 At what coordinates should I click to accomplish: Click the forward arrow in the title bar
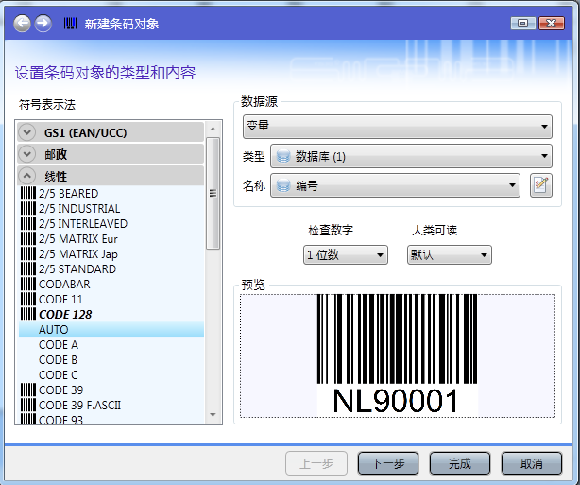[43, 24]
